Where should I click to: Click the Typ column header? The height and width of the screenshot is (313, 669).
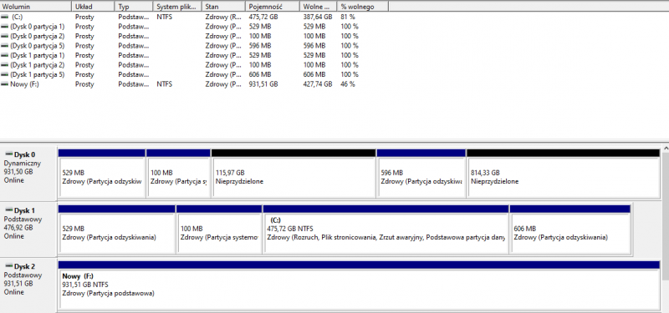[x=134, y=7]
